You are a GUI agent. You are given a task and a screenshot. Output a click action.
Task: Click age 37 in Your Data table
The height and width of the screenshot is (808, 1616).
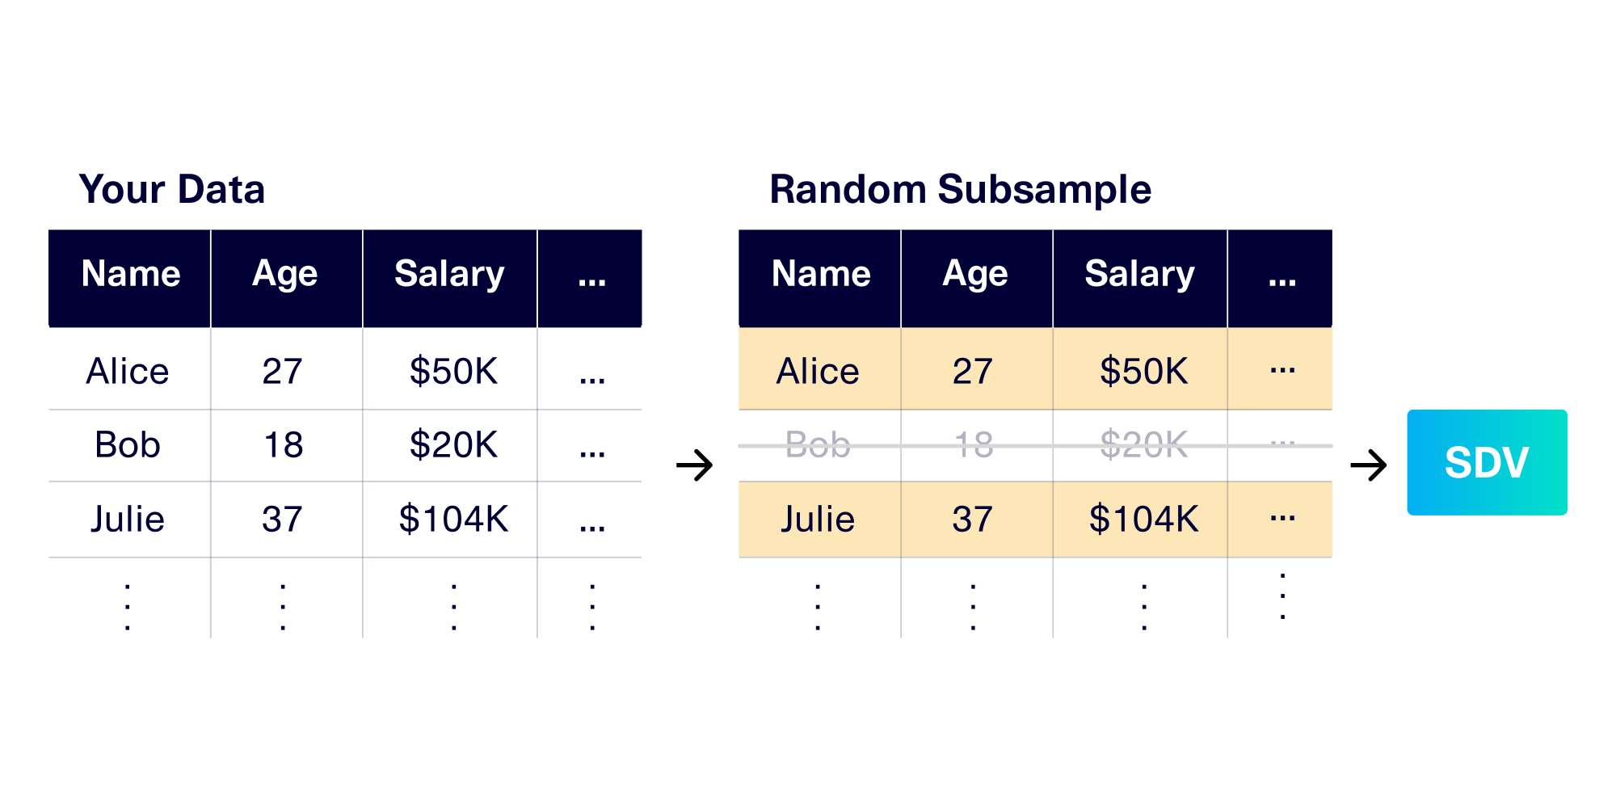pyautogui.click(x=282, y=519)
